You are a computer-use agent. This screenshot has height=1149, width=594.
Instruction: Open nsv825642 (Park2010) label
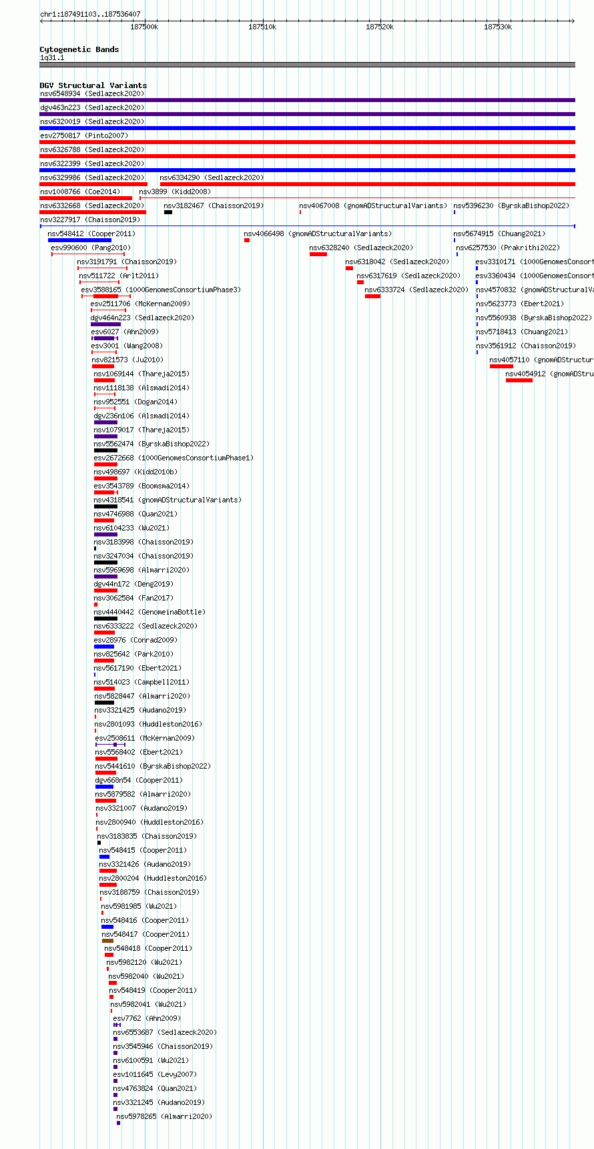pos(134,654)
